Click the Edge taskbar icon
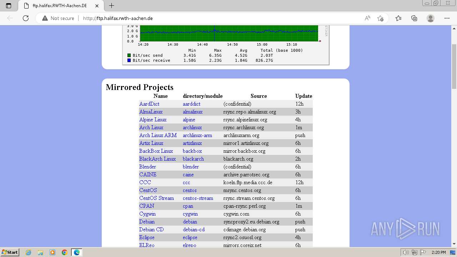Screen dimensions: 457x257 [x=77, y=252]
